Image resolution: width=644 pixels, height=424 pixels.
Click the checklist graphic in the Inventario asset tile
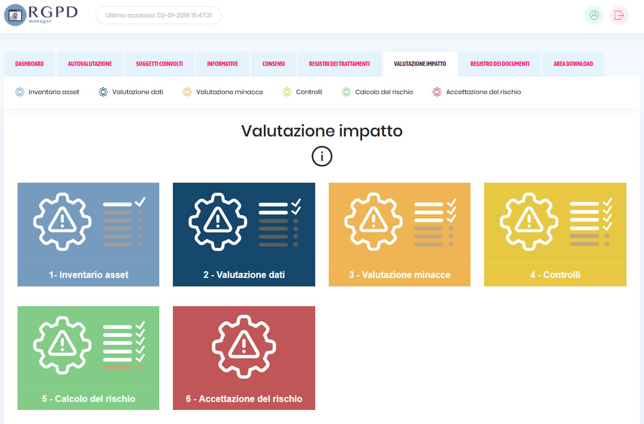click(x=124, y=222)
